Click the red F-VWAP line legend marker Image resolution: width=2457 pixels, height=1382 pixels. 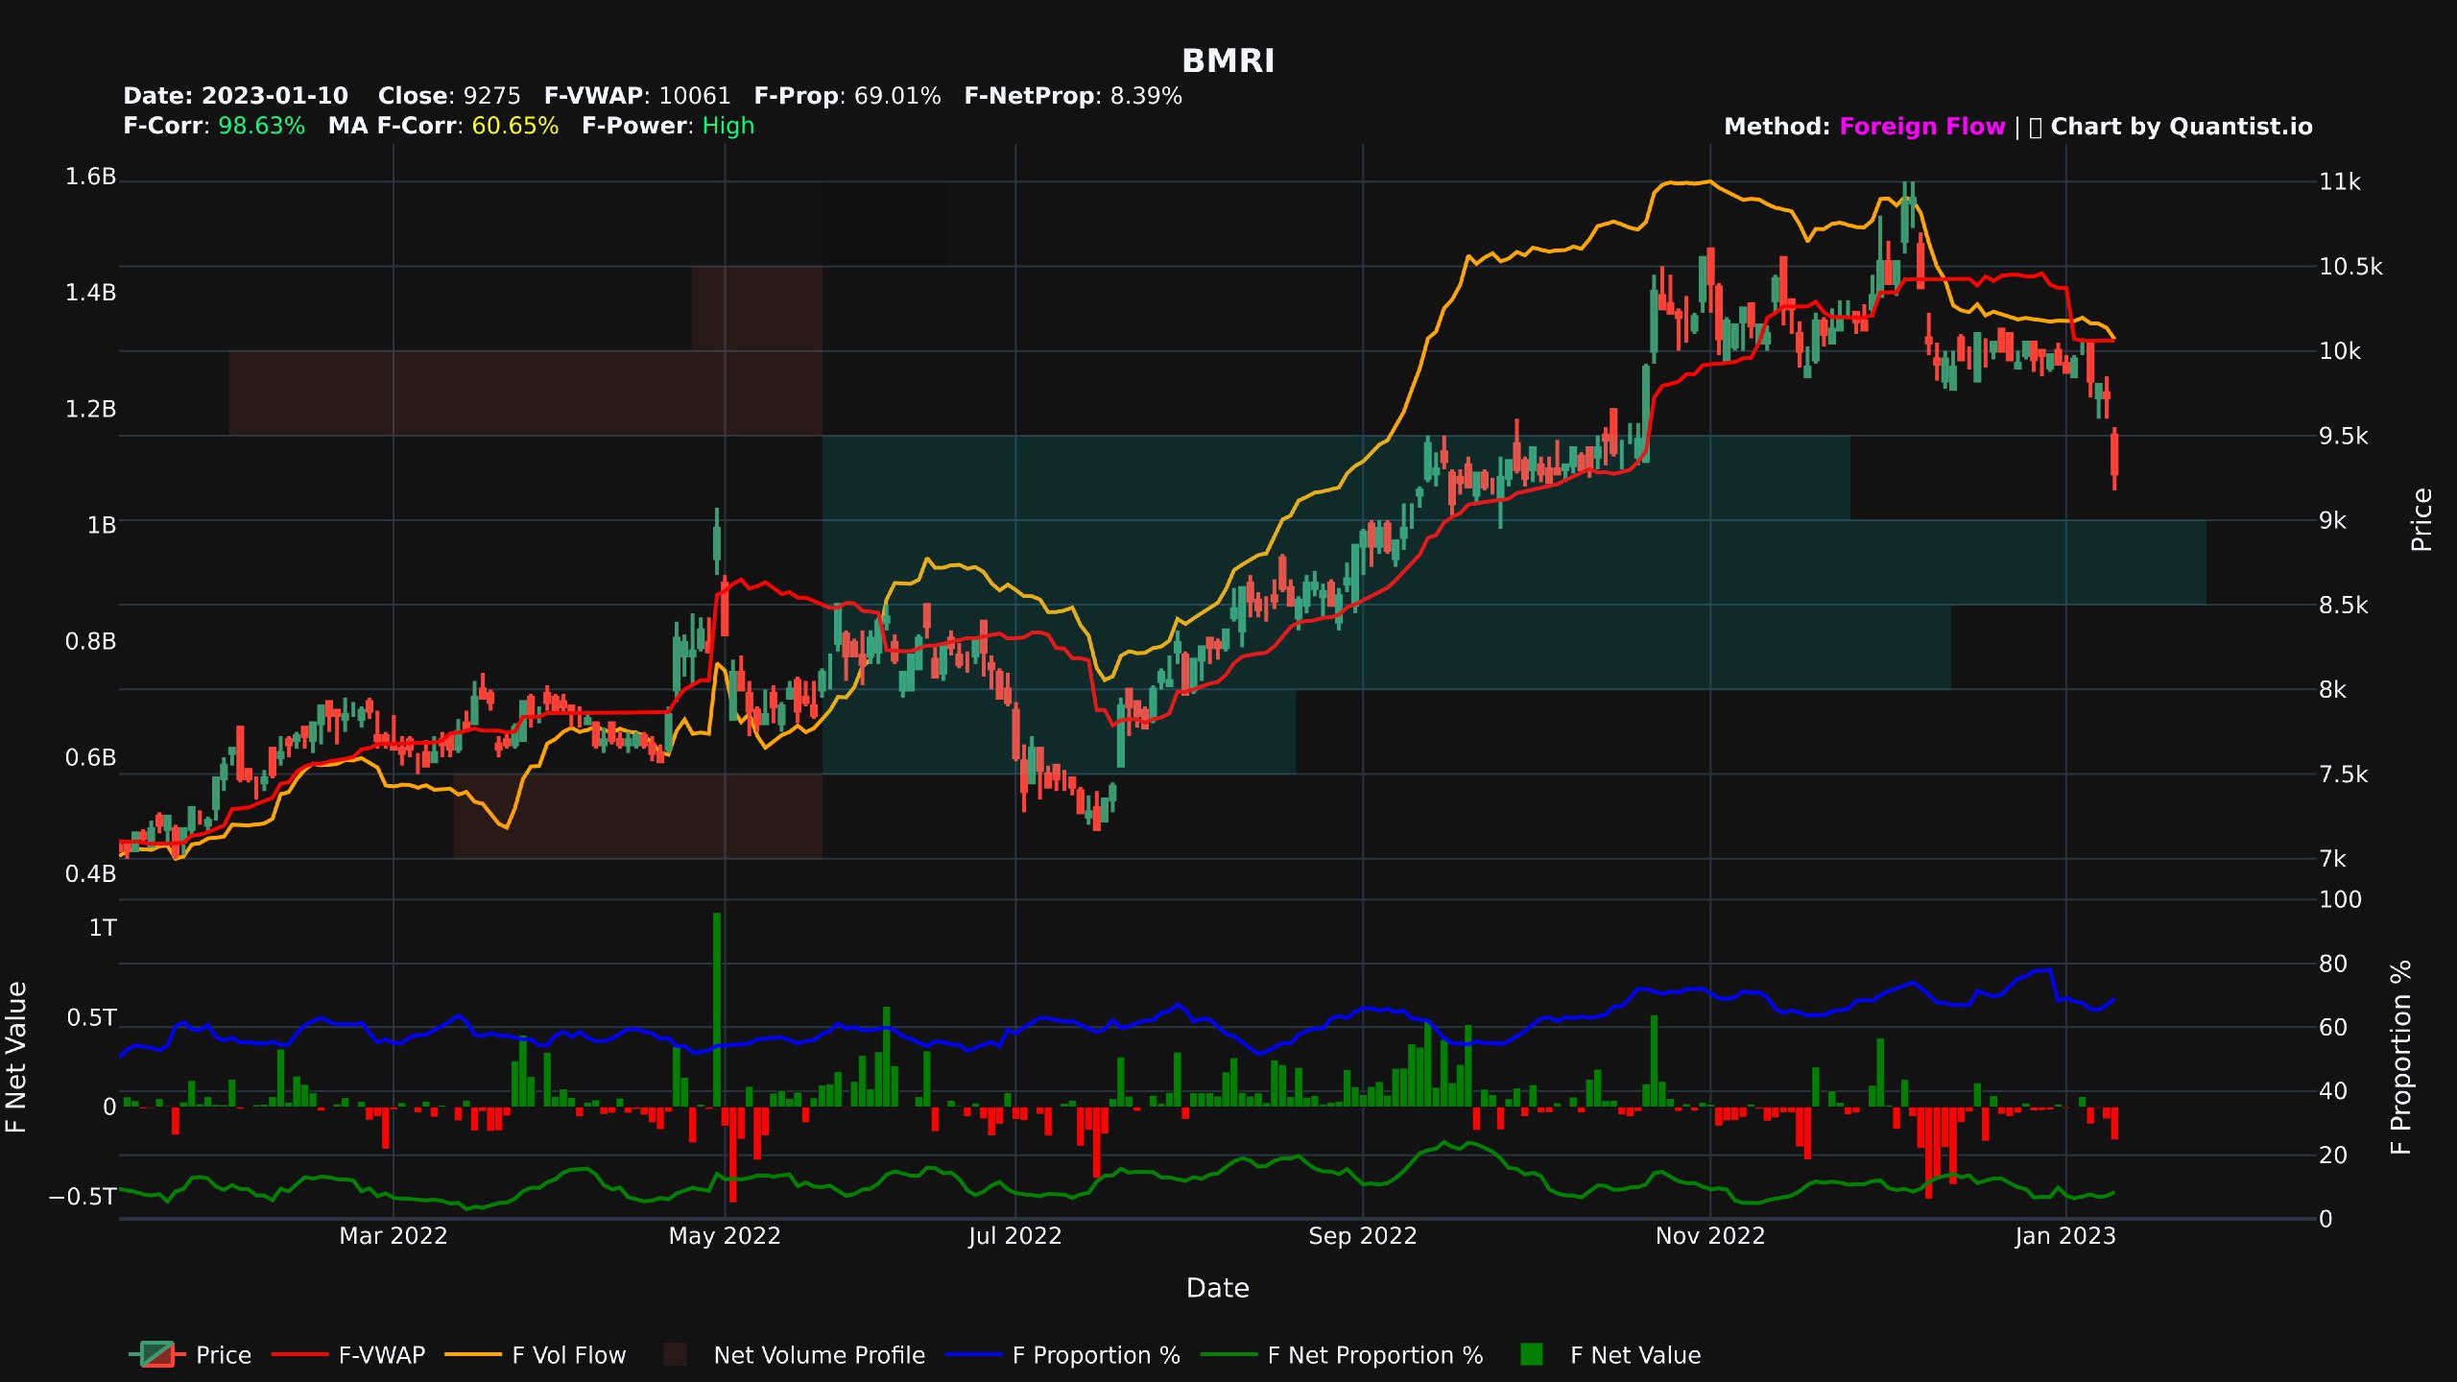pyautogui.click(x=299, y=1356)
